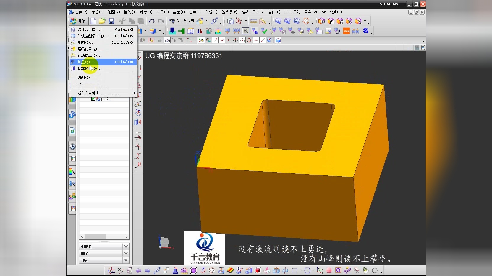Toggle checkbox of 体 (1) tree item
The width and height of the screenshot is (492, 276).
click(93, 99)
